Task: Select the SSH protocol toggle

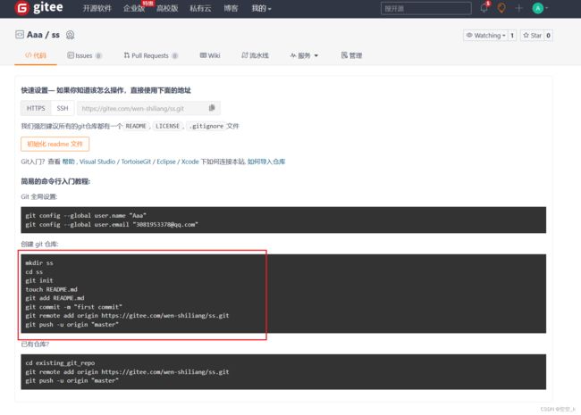Action: click(x=63, y=108)
